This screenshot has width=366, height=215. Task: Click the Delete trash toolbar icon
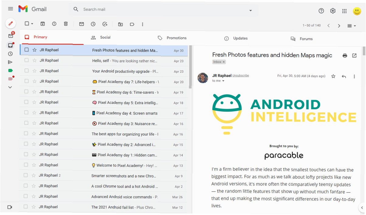[66, 24]
